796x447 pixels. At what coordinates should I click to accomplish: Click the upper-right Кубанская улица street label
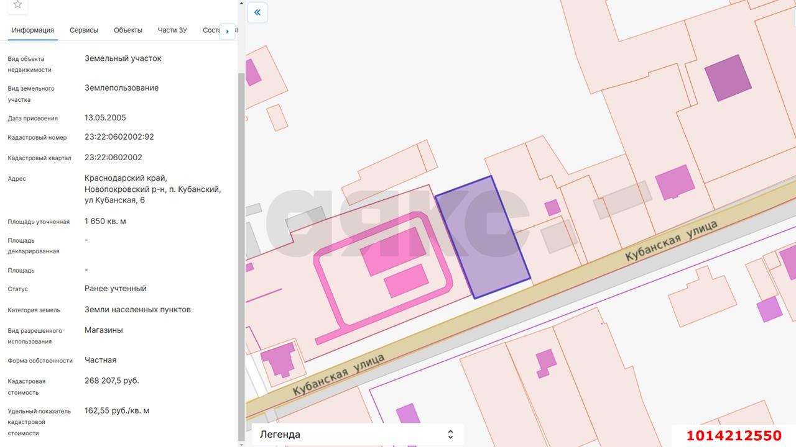click(x=671, y=242)
